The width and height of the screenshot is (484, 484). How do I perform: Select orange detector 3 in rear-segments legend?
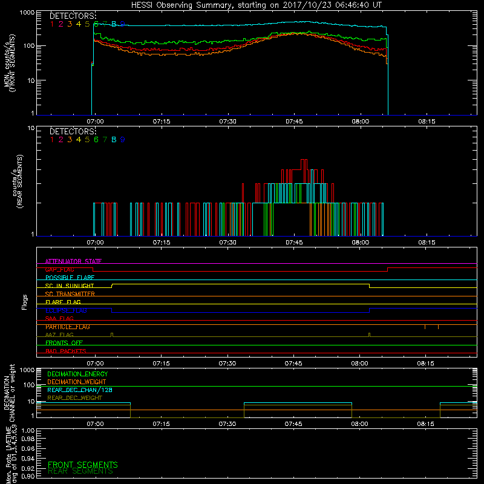tap(70, 140)
